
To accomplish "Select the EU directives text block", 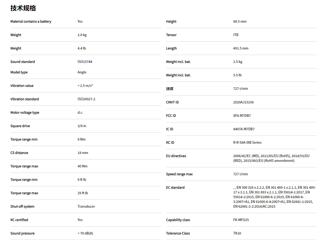I will [271, 158].
